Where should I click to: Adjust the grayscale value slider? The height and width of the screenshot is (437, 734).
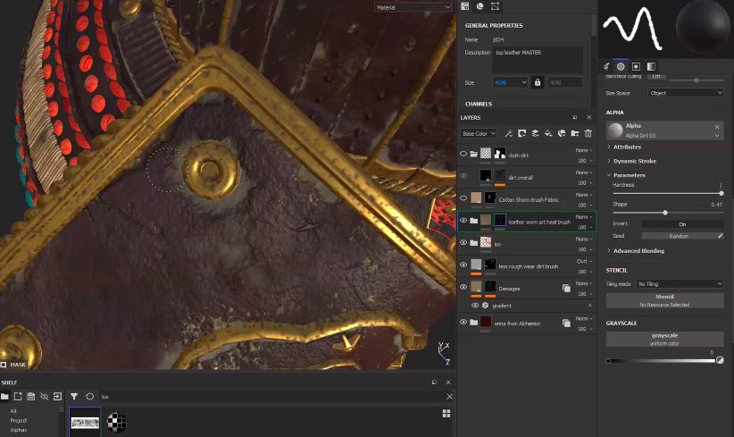pyautogui.click(x=662, y=361)
